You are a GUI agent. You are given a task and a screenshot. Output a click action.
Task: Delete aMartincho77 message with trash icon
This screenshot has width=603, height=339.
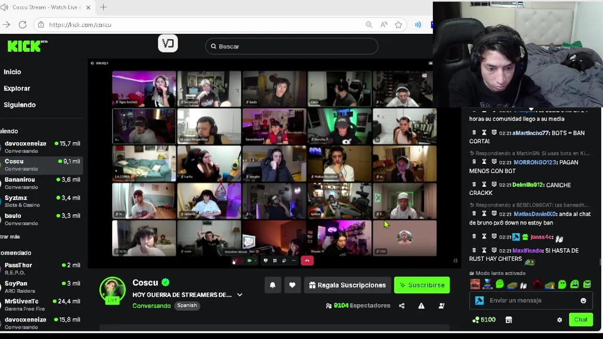[x=474, y=133]
